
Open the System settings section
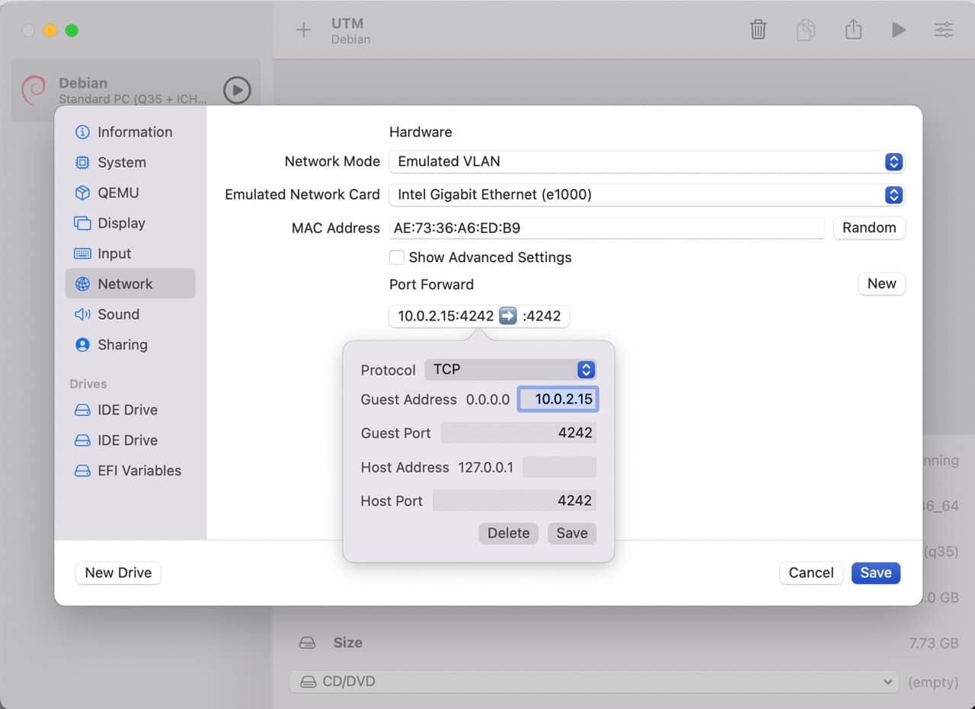[130, 162]
